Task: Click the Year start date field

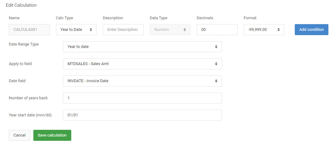Action: pyautogui.click(x=142, y=115)
